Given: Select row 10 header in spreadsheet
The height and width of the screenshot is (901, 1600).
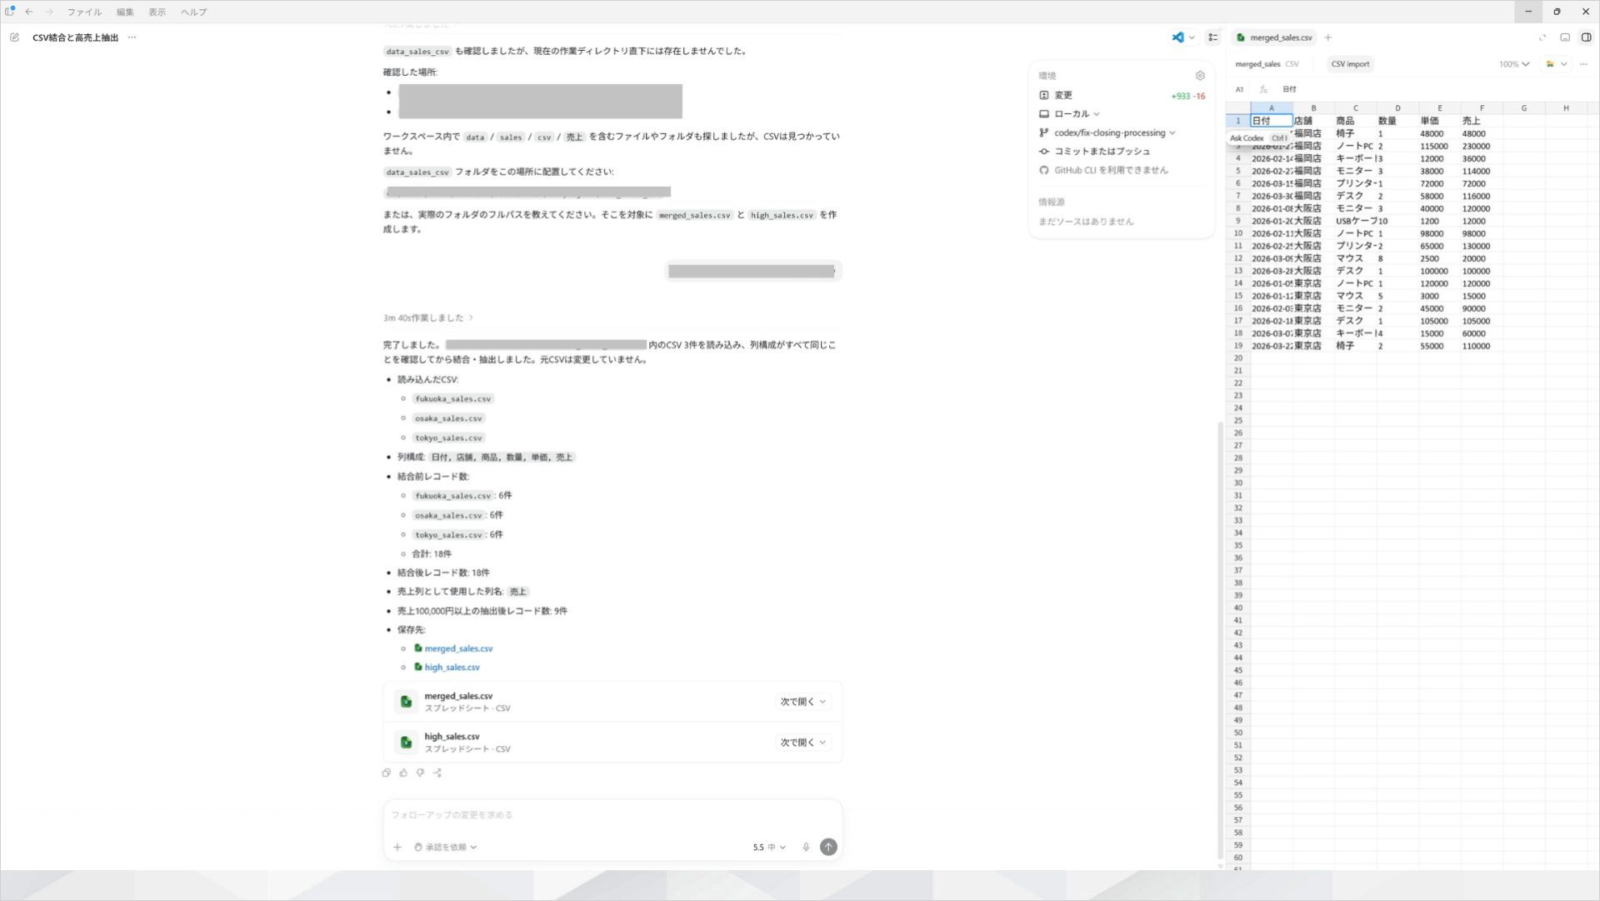Looking at the screenshot, I should (x=1238, y=233).
